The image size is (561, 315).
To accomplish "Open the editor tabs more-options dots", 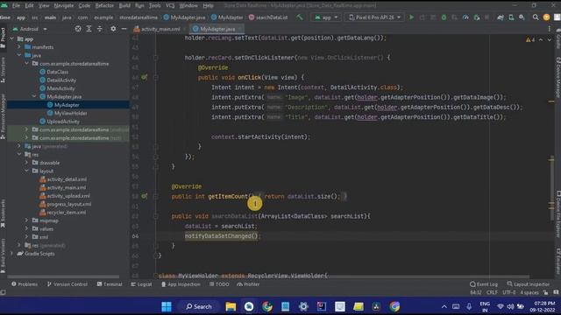I will [x=550, y=29].
